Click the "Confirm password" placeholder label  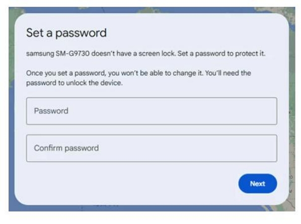click(x=66, y=148)
